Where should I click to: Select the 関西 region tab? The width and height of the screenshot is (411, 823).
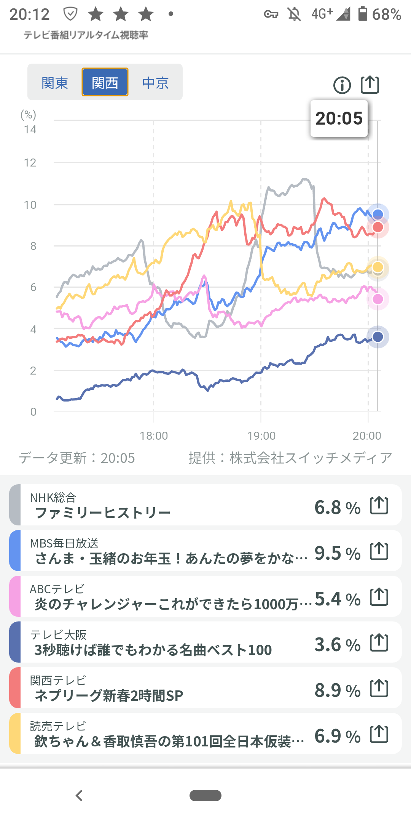click(x=105, y=82)
